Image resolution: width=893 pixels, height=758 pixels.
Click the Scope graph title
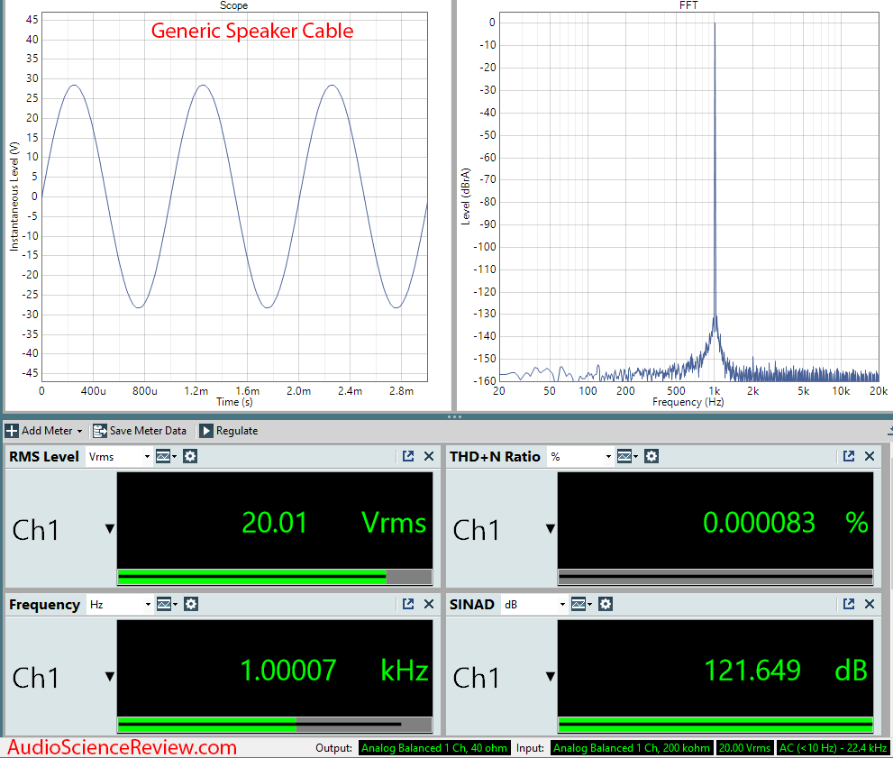pos(233,5)
